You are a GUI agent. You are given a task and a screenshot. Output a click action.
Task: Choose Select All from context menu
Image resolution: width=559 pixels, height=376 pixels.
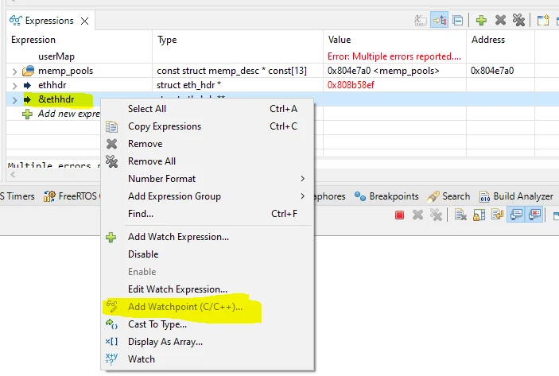[208, 109]
